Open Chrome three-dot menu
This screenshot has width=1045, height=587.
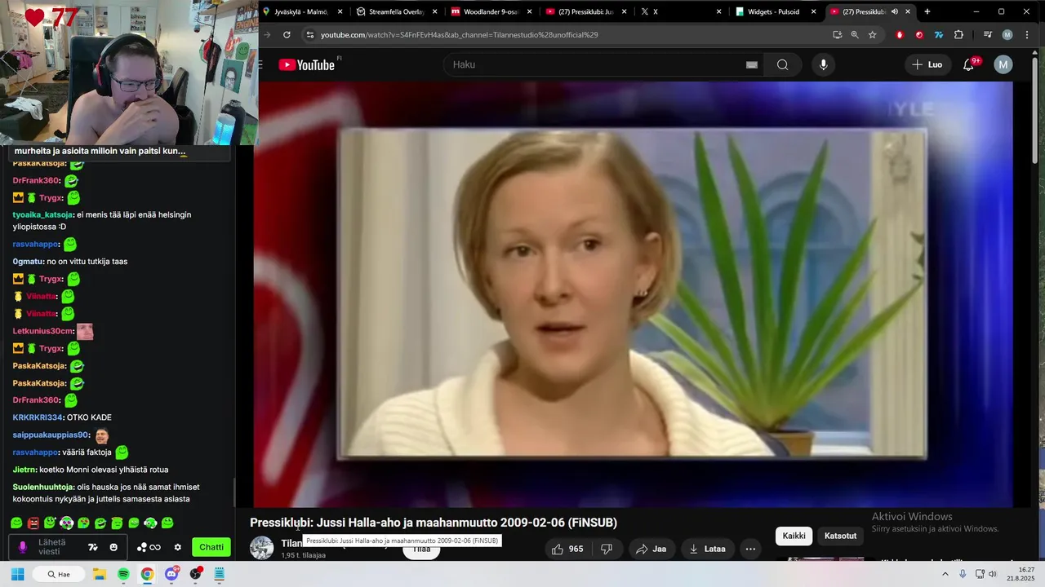(x=1026, y=35)
